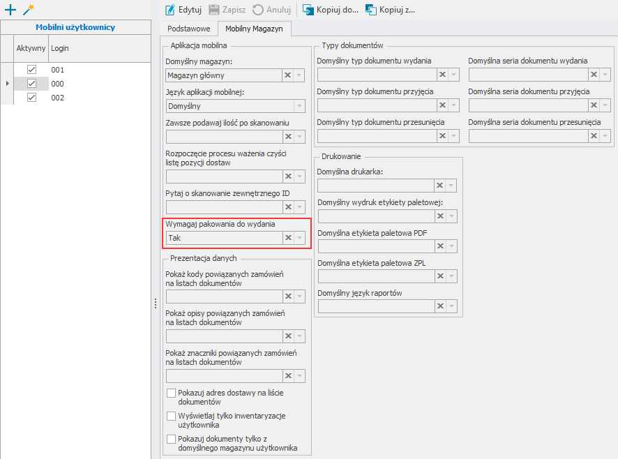Open Domyślny typ dokumentu wydania dropdown

(x=453, y=74)
